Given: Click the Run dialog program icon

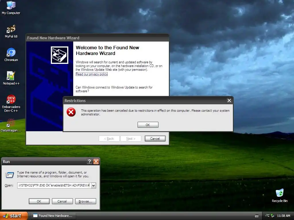Looking at the screenshot, I should pyautogui.click(x=9, y=175).
